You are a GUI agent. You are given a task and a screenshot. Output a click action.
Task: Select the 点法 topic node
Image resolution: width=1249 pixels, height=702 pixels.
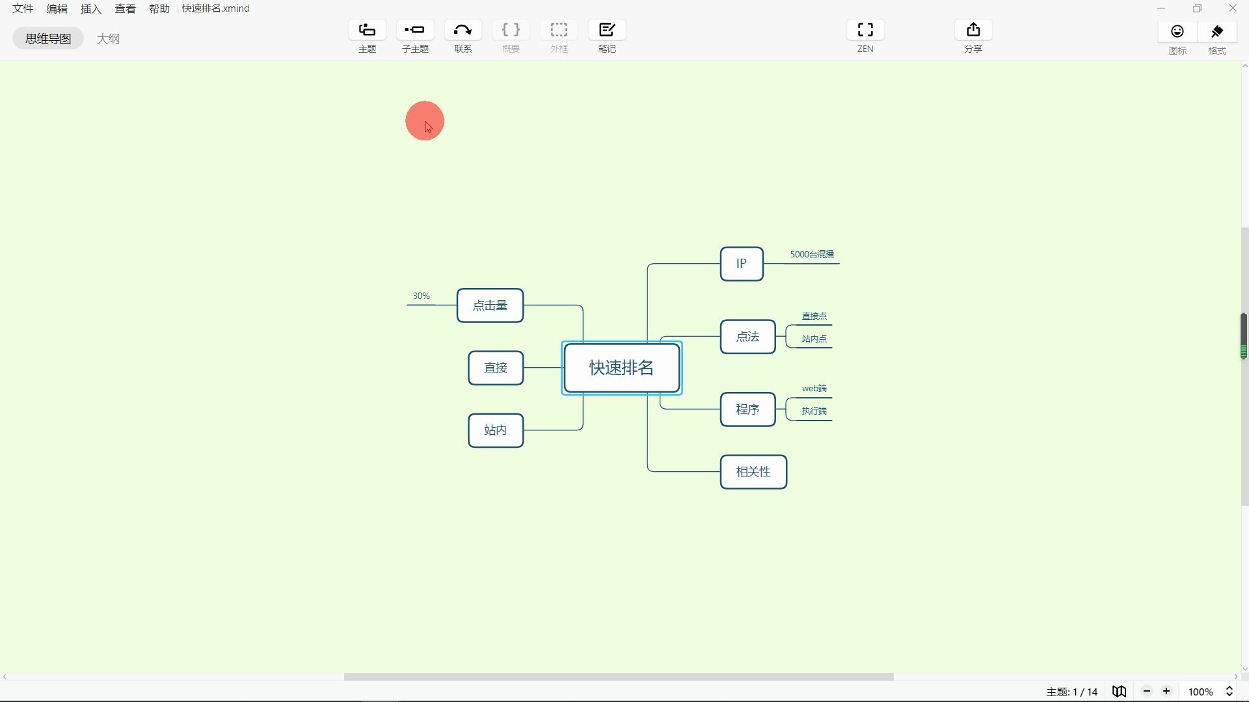point(748,337)
